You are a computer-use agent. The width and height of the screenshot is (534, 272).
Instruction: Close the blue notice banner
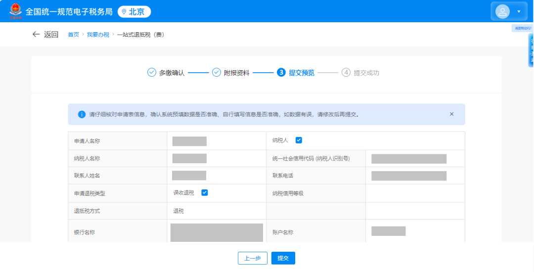pyautogui.click(x=451, y=114)
